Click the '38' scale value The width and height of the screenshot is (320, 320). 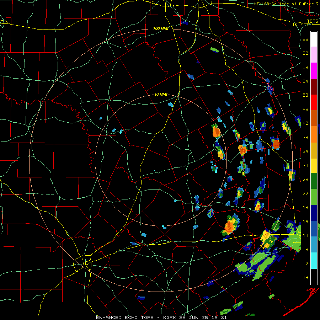[x=305, y=138]
